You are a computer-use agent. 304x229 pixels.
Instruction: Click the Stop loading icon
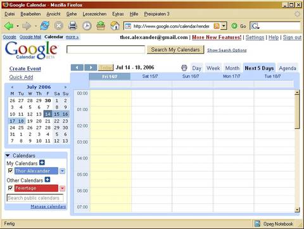pyautogui.click(x=59, y=26)
